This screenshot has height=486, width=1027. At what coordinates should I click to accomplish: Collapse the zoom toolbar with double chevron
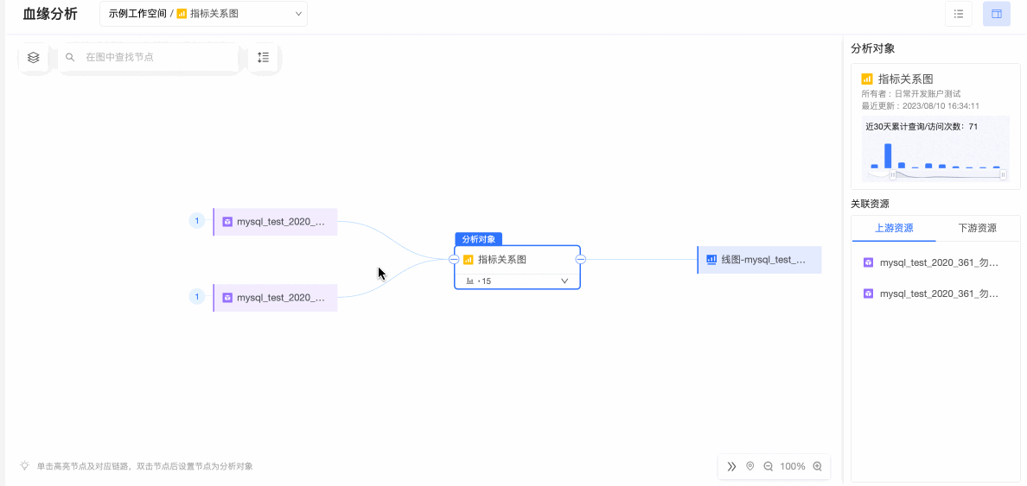(731, 466)
